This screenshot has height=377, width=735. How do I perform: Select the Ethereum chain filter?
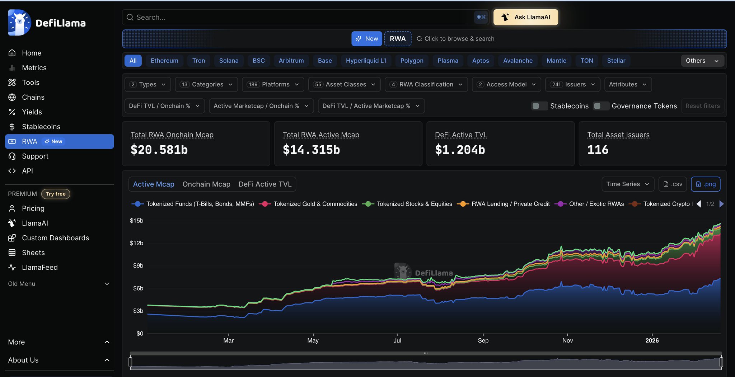[164, 61]
